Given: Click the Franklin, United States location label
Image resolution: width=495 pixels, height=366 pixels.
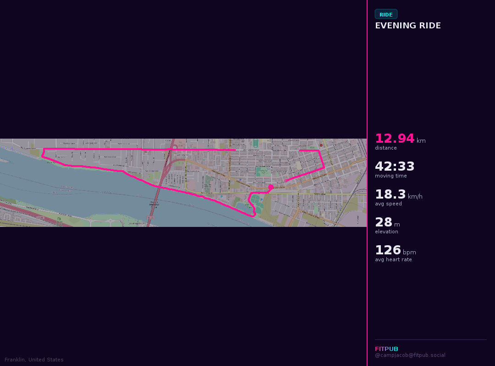Looking at the screenshot, I should coord(34,360).
